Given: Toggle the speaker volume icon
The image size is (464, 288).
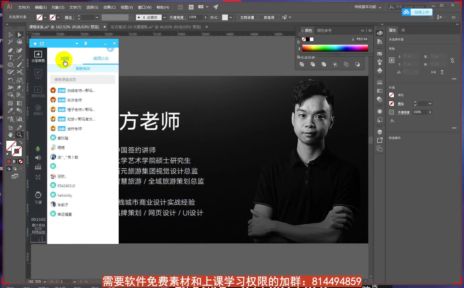Looking at the screenshot, I should (x=38, y=157).
